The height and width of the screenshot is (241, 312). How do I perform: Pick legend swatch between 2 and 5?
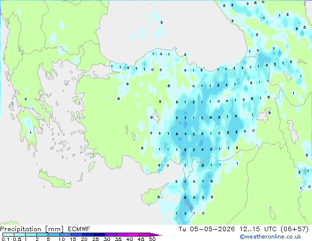pos(42,235)
